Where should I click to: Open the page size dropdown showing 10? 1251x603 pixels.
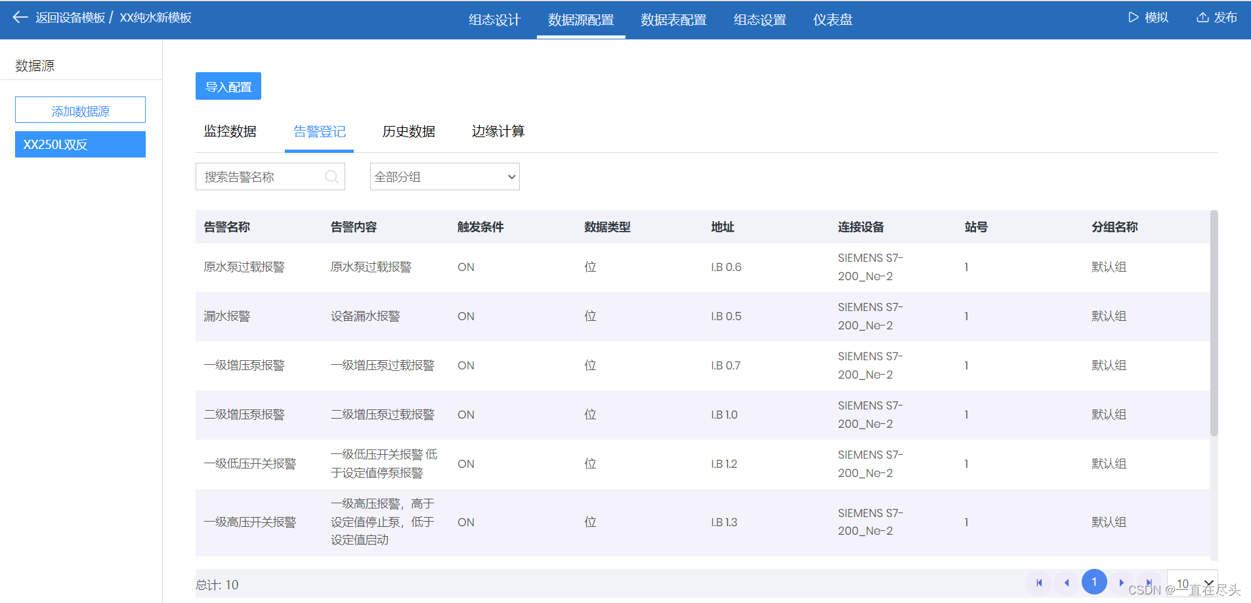[1193, 583]
